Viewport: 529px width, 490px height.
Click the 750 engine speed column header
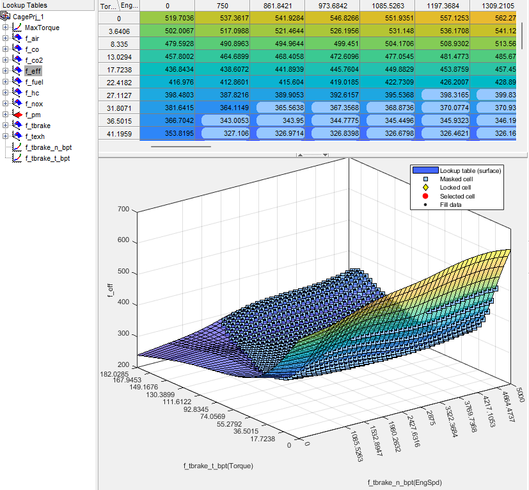(x=223, y=6)
